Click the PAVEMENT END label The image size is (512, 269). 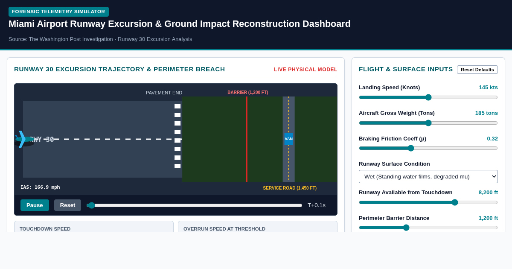(x=164, y=93)
